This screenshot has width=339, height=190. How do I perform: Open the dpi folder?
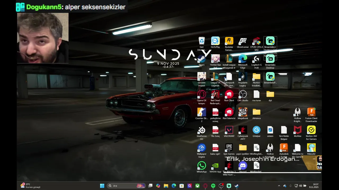coord(270,96)
